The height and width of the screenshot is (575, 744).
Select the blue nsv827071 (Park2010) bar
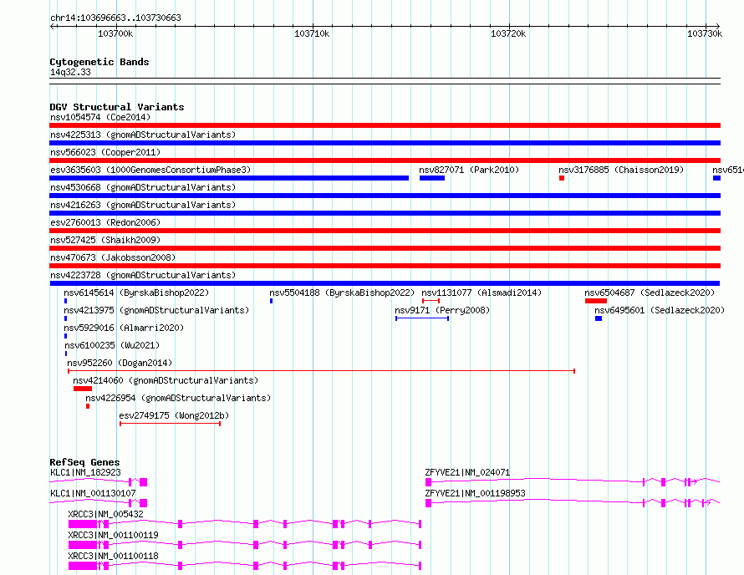(432, 178)
